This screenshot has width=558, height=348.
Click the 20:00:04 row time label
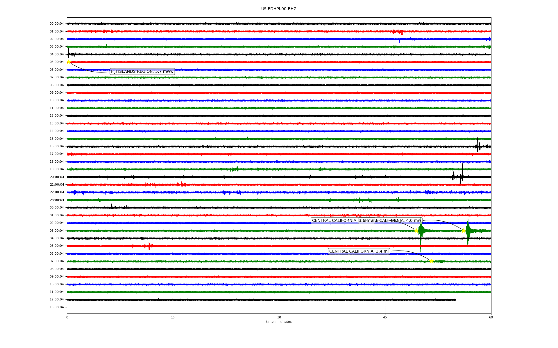pos(57,177)
